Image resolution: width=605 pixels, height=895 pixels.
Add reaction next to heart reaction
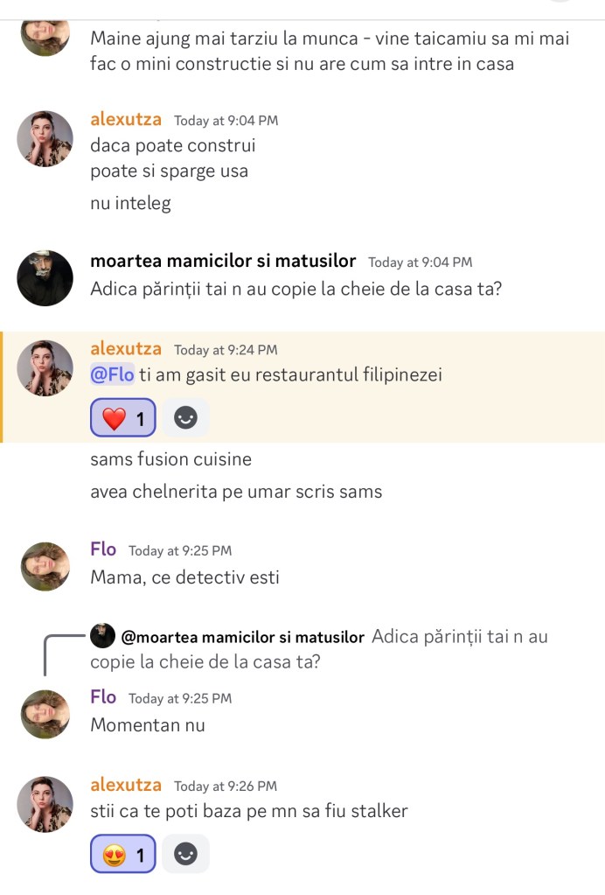pyautogui.click(x=185, y=419)
